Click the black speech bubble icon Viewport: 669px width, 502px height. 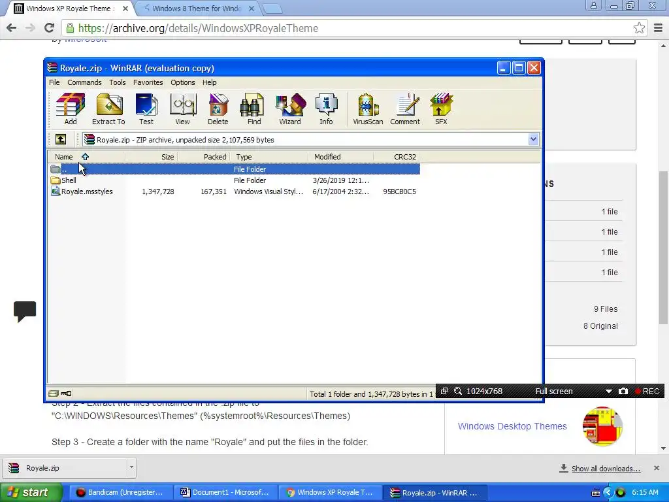pos(25,311)
